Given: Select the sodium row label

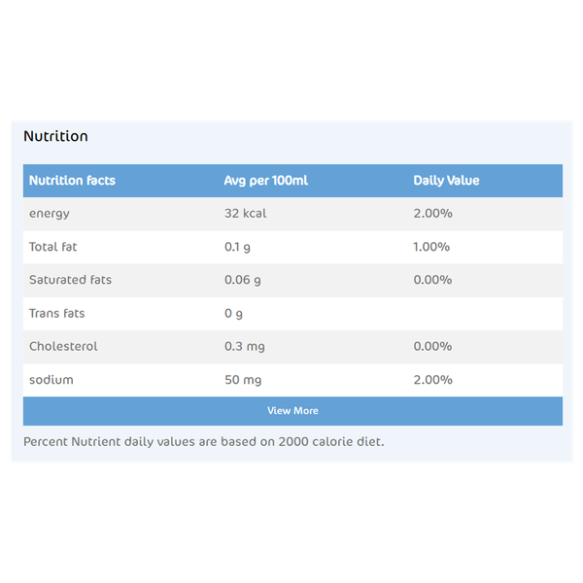Looking at the screenshot, I should point(51,380).
